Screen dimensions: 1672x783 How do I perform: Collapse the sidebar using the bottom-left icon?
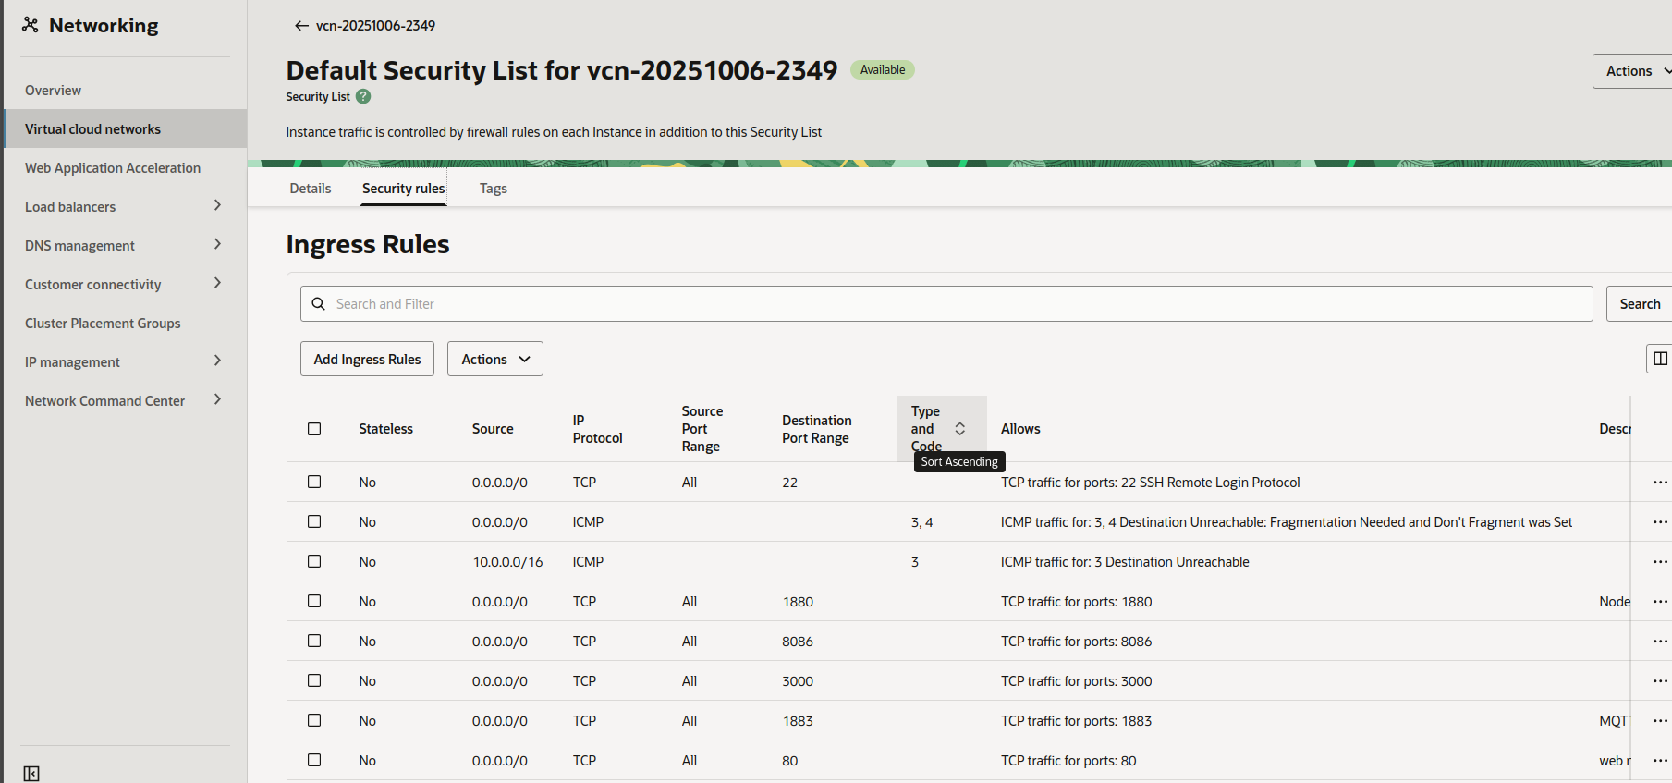click(x=31, y=773)
